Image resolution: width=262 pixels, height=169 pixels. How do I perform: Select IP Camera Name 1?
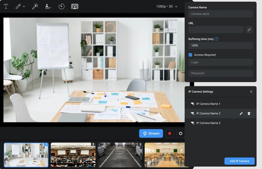point(221,104)
